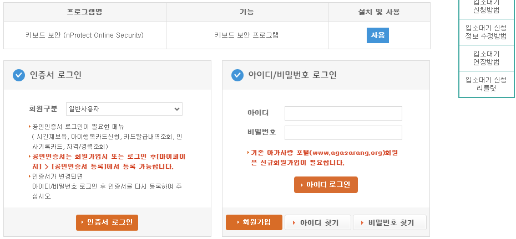
Task: Open 입소대기 신청 정보 수정방법 menu item
Action: tap(487, 32)
